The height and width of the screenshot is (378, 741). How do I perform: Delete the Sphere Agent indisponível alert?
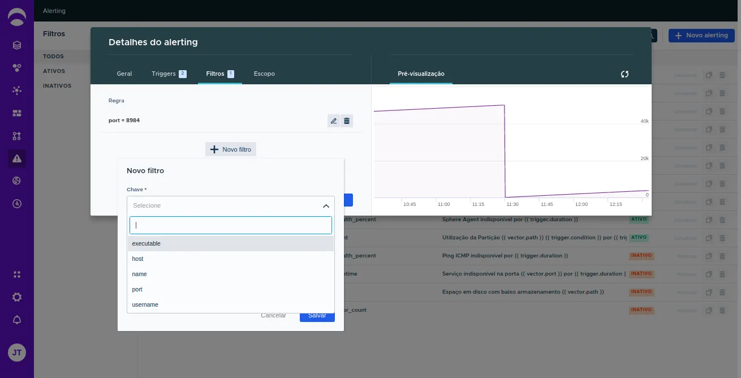(722, 219)
